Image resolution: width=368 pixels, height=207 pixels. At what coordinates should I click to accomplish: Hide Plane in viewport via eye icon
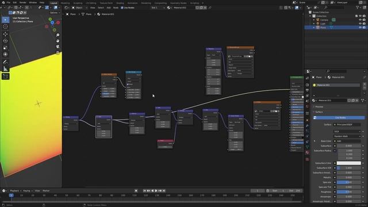coord(360,28)
